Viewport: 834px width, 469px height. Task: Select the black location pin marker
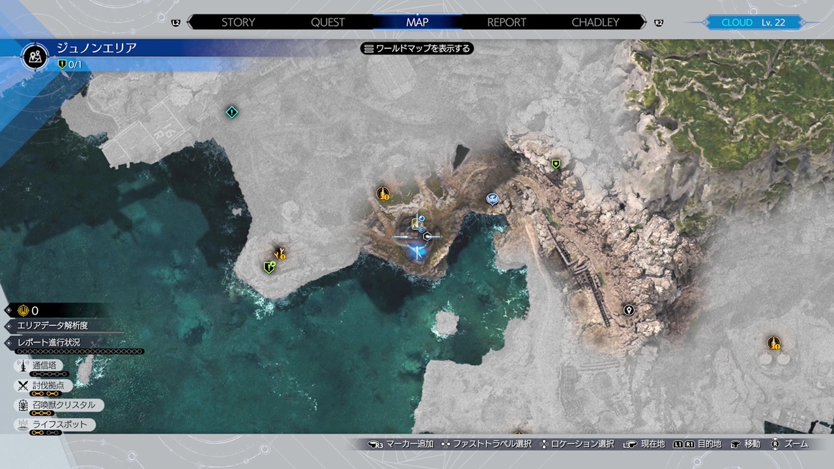629,310
